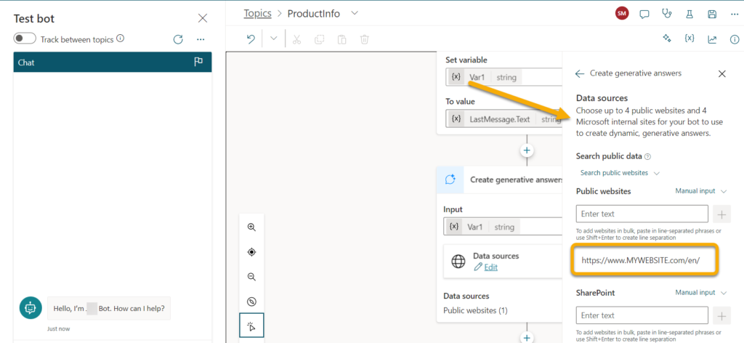744x343 pixels.
Task: Open the Test bot more options ellipsis
Action: [201, 39]
